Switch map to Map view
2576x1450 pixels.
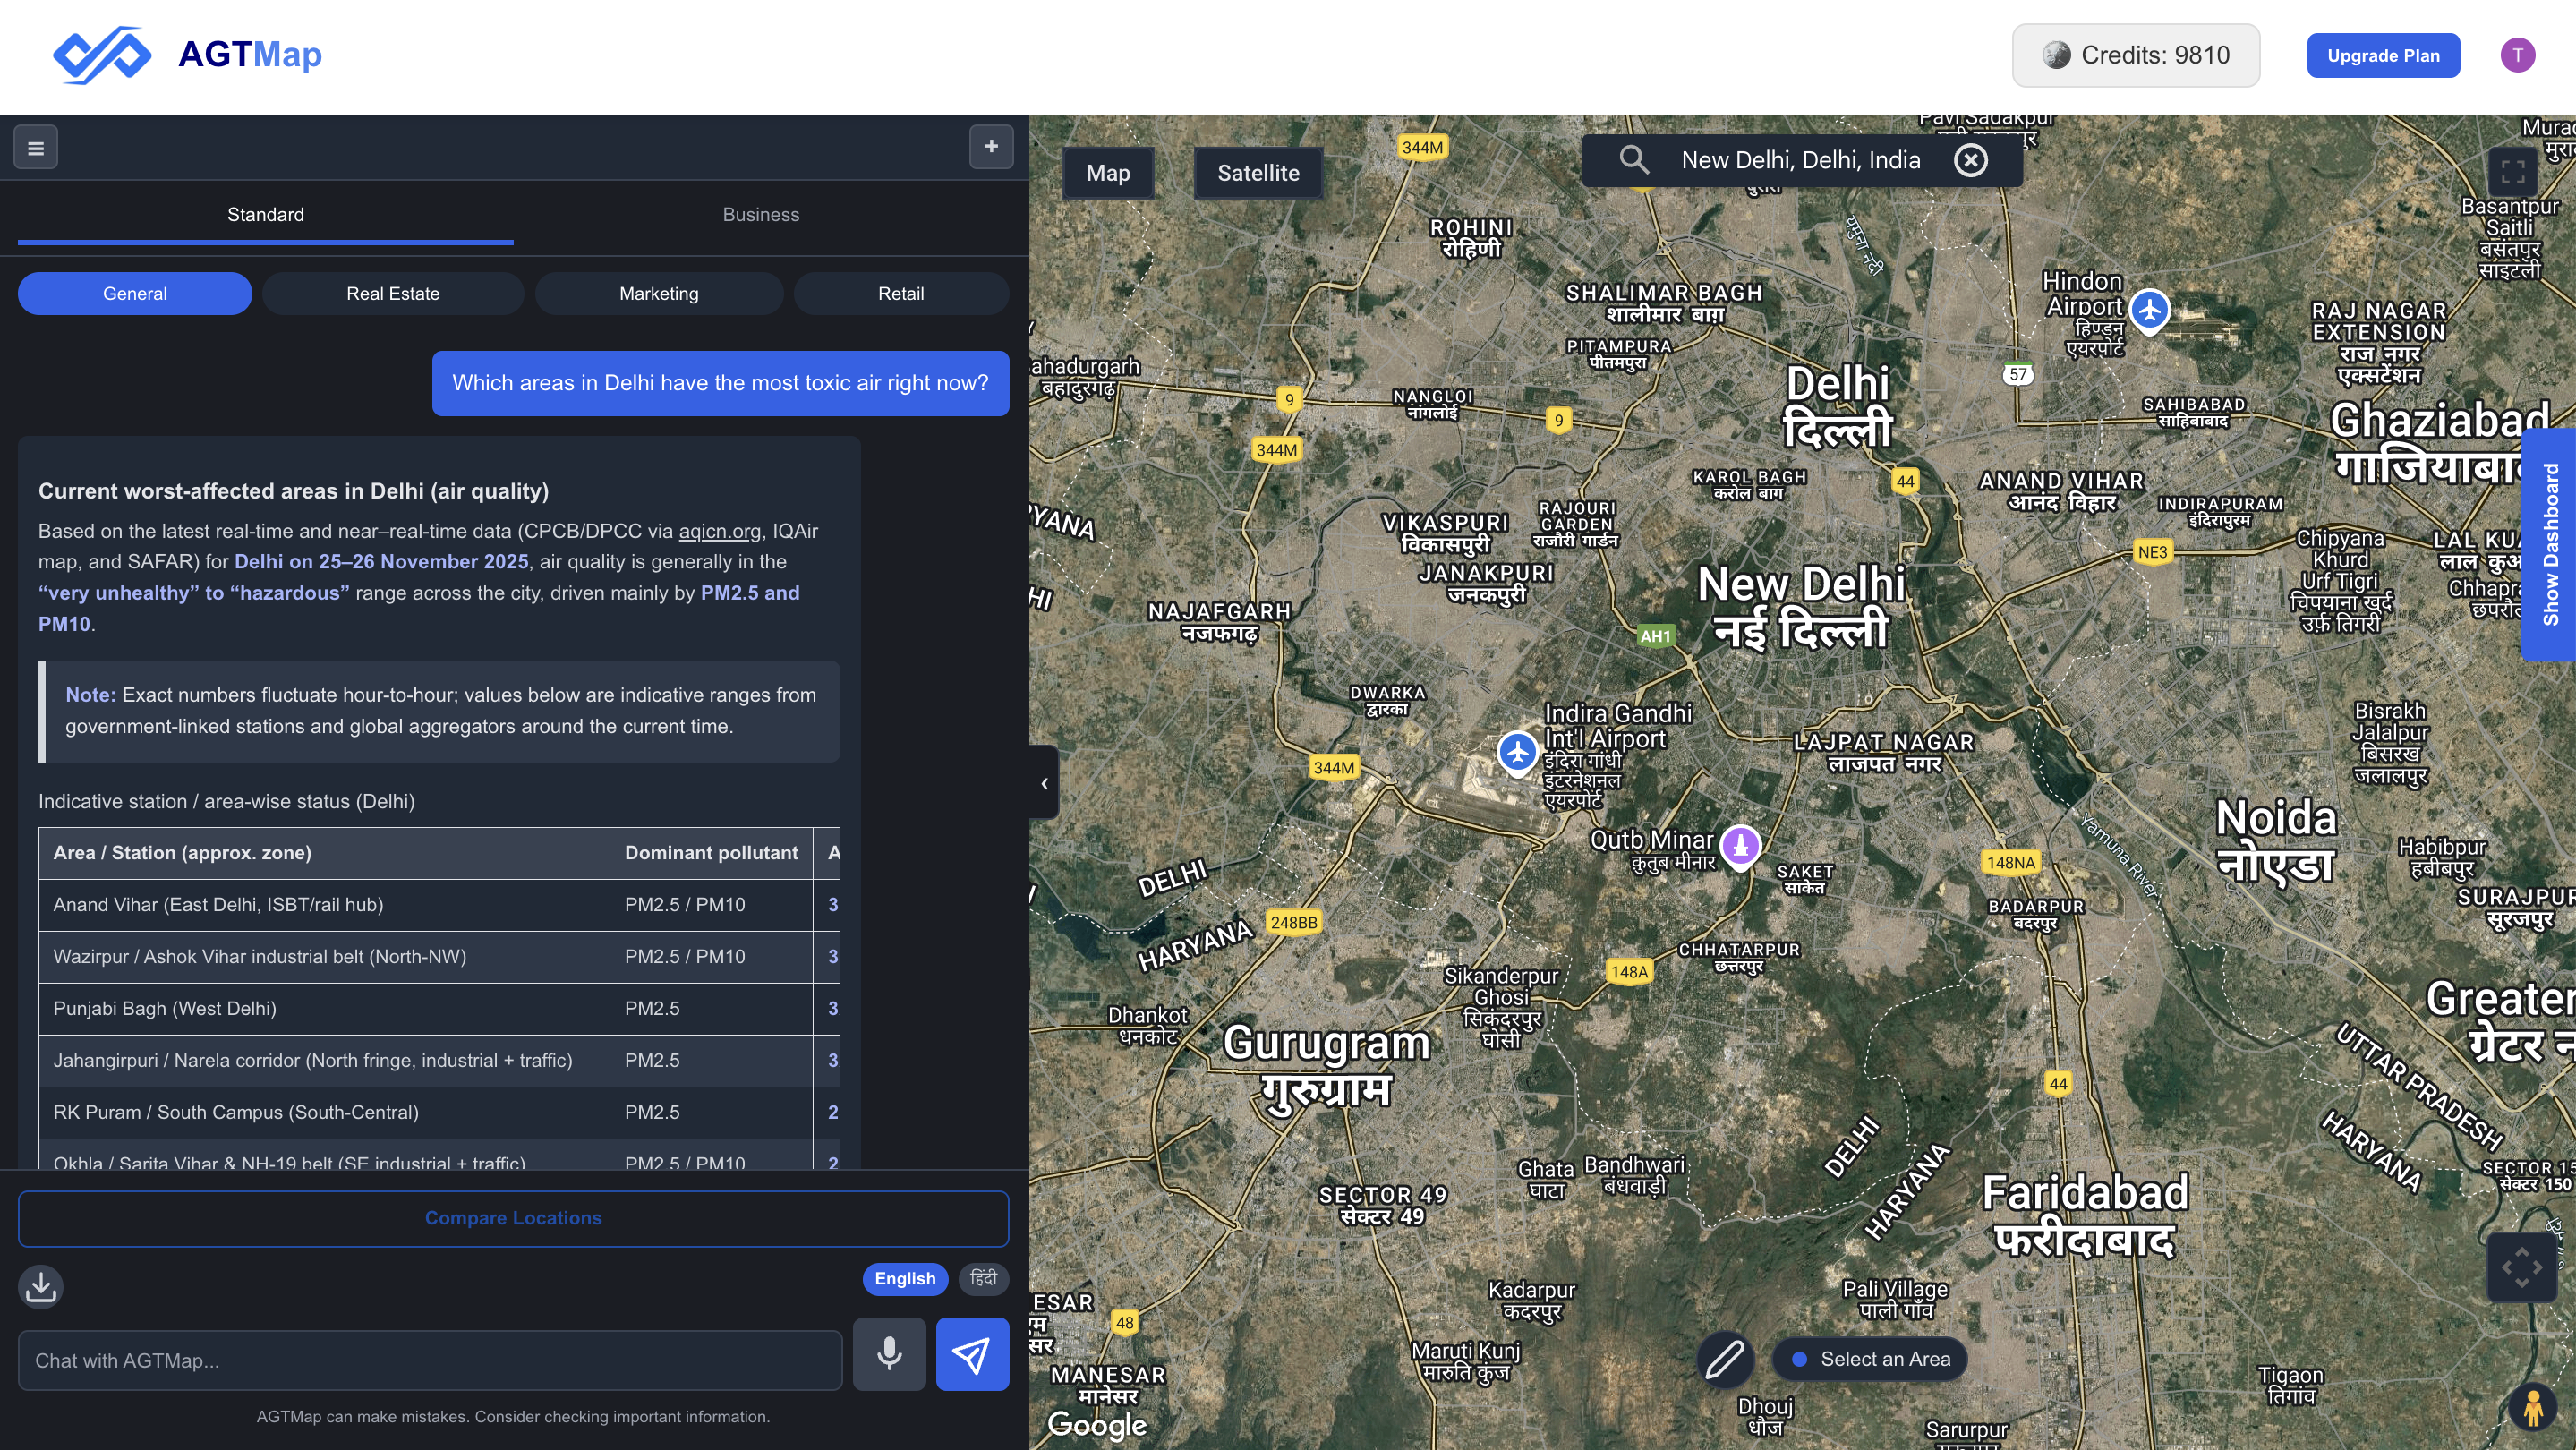pyautogui.click(x=1108, y=173)
